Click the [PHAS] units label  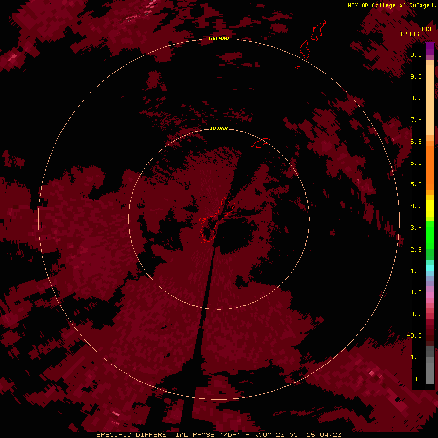(x=411, y=34)
